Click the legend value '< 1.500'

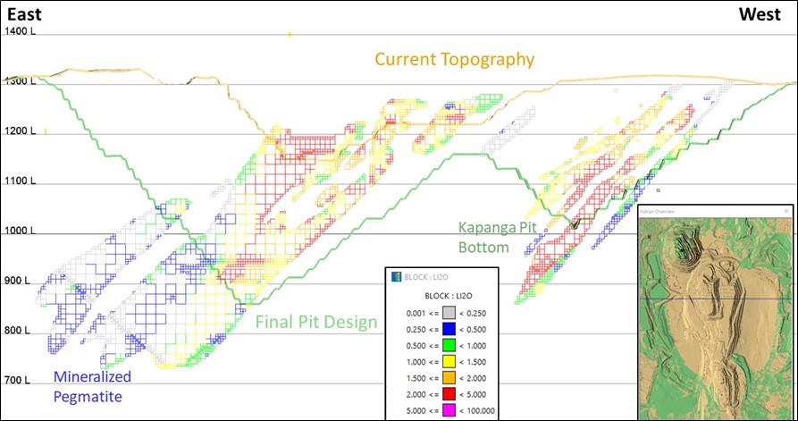tap(473, 362)
